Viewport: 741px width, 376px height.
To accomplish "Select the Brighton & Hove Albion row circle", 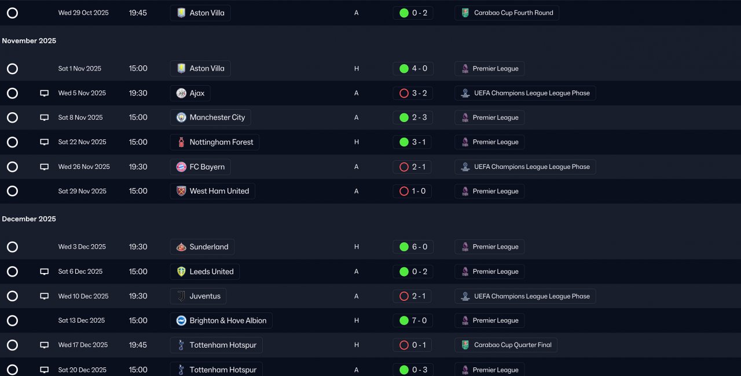I will pos(12,320).
